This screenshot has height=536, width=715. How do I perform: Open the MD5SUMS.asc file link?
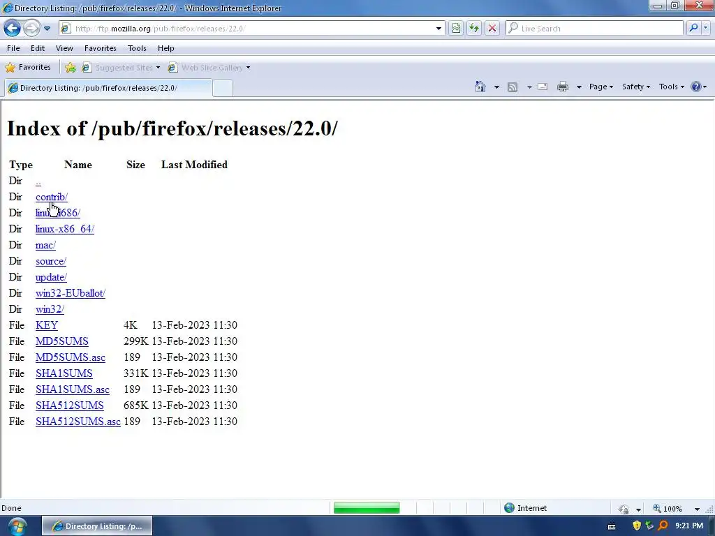(x=71, y=357)
